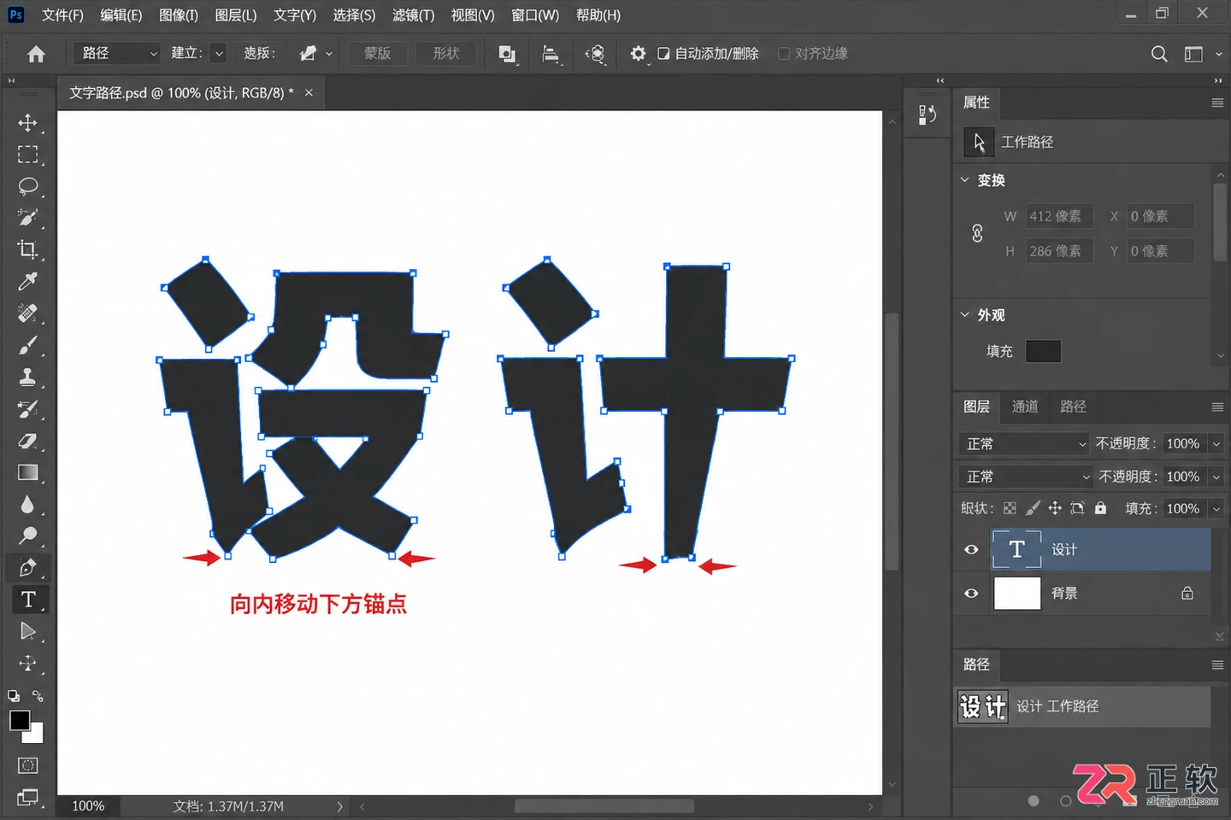The height and width of the screenshot is (820, 1231).
Task: Select the Rectangular Marquee tool
Action: 27,155
